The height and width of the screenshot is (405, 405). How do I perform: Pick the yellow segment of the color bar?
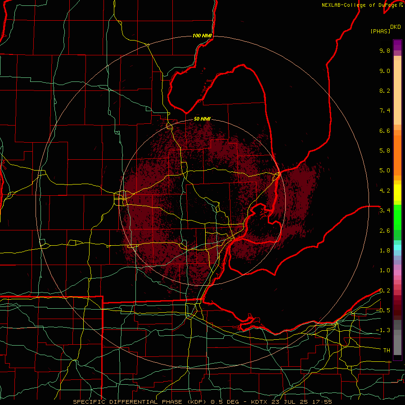coord(397,193)
